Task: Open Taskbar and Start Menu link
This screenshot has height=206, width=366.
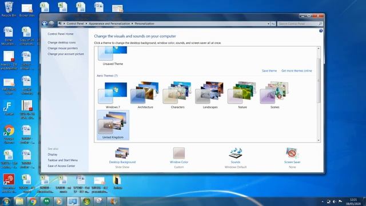Action: pos(62,160)
